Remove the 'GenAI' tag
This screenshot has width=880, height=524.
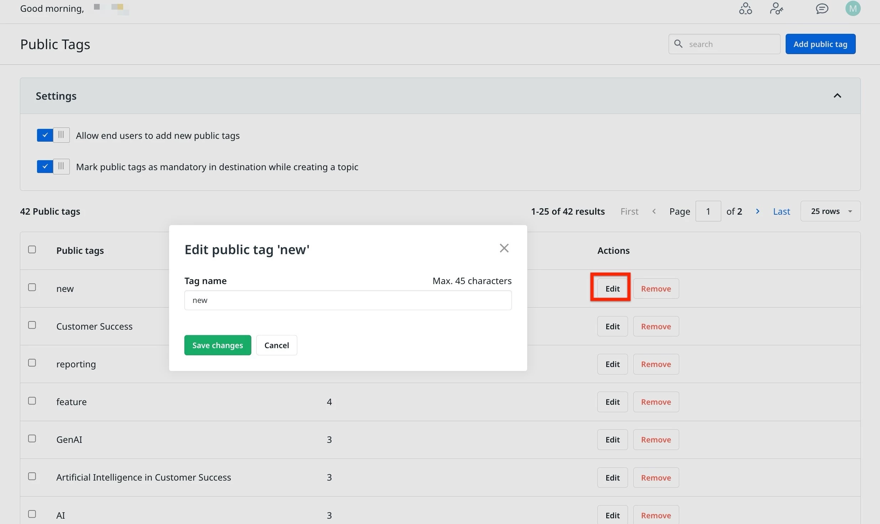tap(656, 440)
